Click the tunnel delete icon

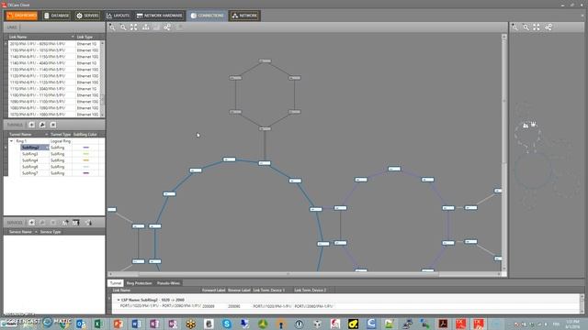pyautogui.click(x=53, y=125)
